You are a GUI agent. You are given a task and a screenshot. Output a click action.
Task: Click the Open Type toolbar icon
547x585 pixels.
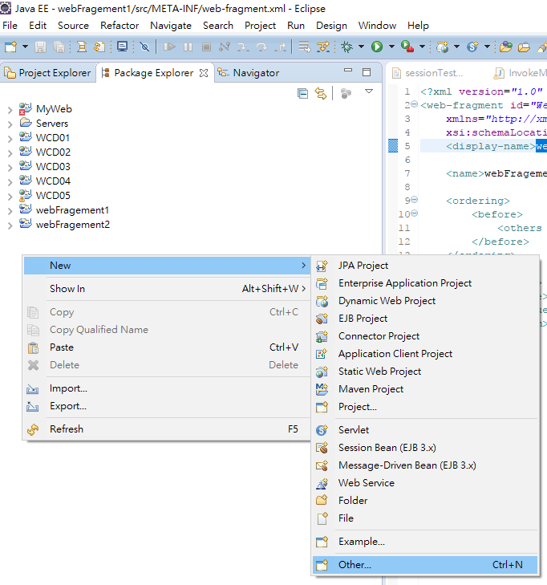coord(505,47)
